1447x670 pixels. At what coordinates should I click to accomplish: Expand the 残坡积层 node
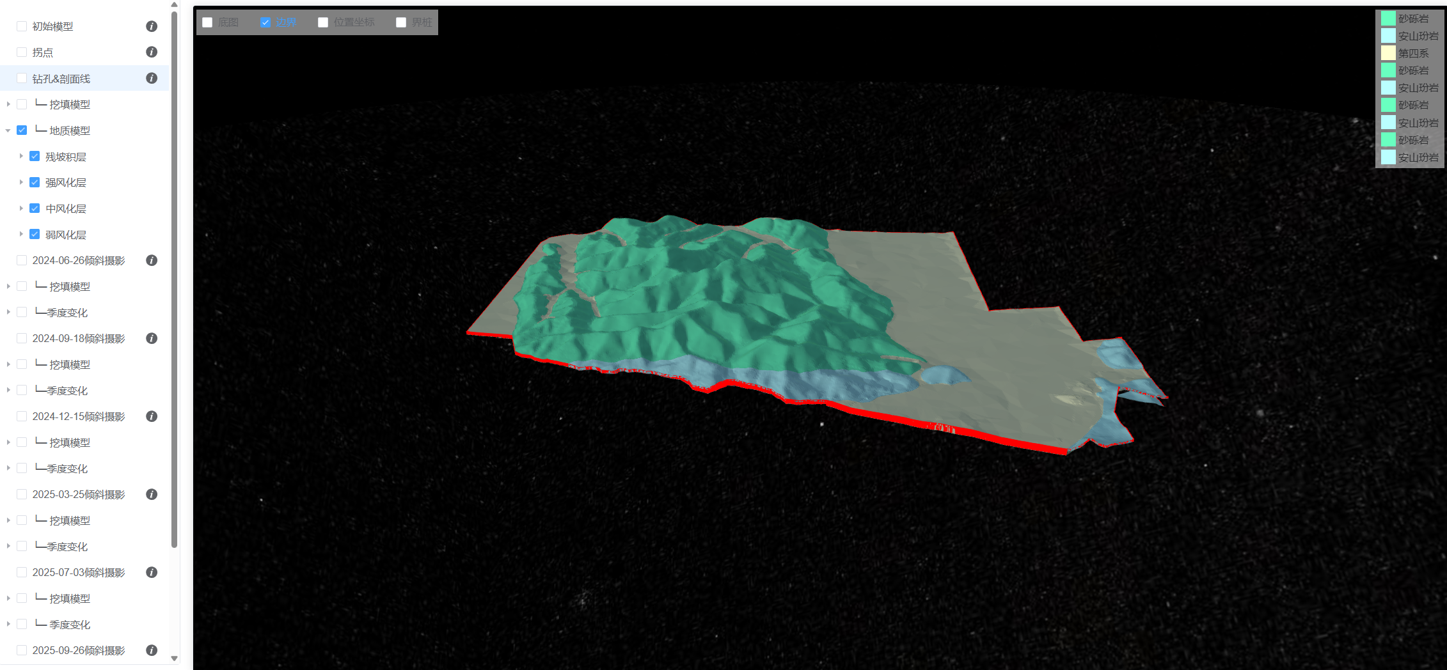click(x=21, y=156)
